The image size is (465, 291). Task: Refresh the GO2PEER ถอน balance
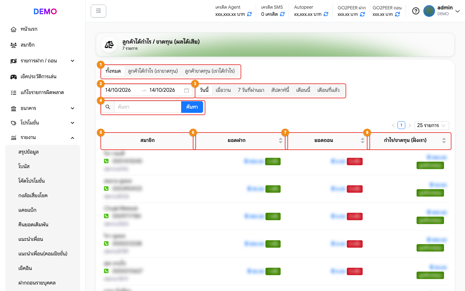click(x=398, y=14)
